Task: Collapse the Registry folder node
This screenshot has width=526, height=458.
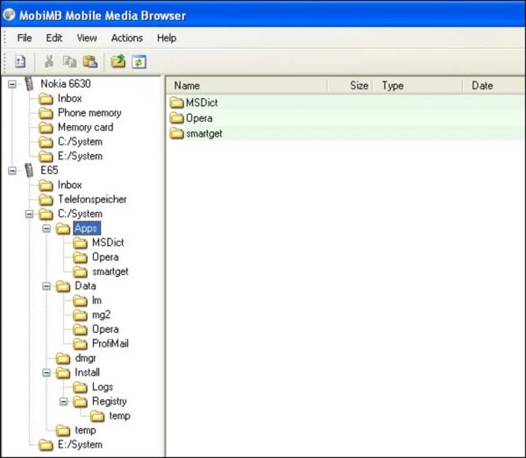Action: click(x=64, y=401)
